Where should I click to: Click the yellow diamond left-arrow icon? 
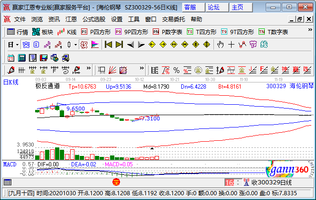[x=152, y=45]
